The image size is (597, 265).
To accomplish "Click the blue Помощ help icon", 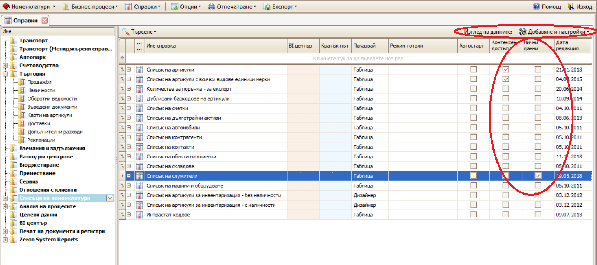I will point(537,7).
